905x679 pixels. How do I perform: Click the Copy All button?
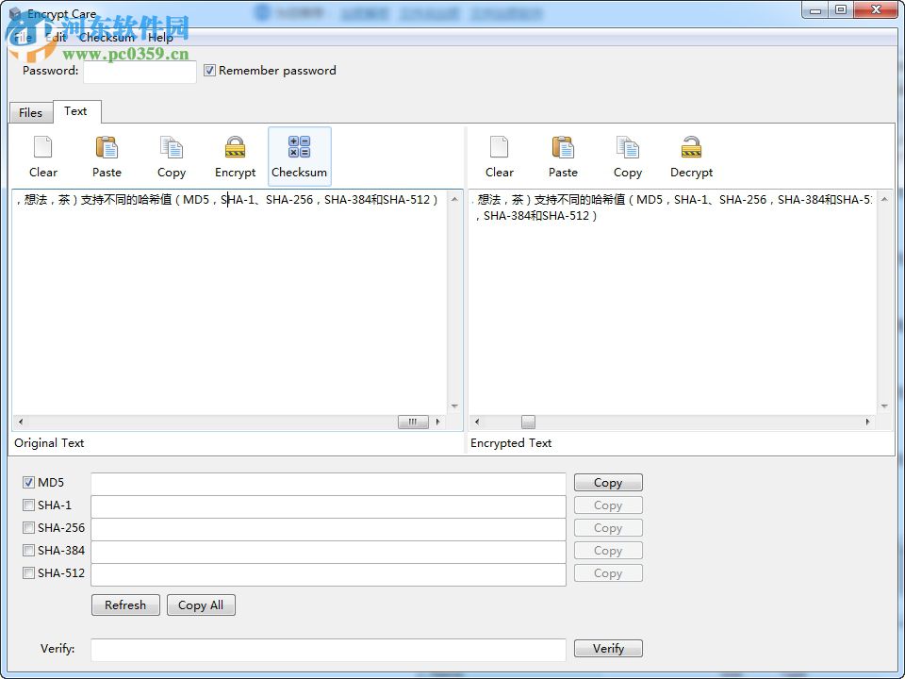tap(201, 604)
